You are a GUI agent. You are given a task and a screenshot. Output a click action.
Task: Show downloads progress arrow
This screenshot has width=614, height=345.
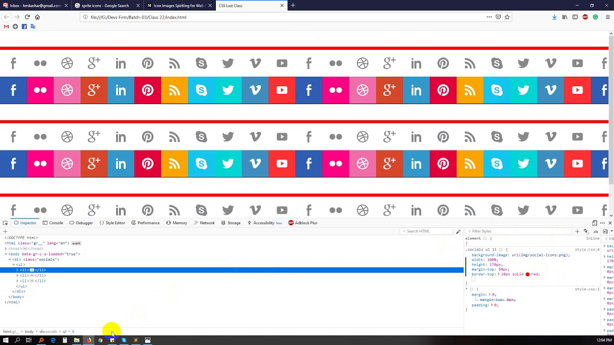[x=555, y=17]
